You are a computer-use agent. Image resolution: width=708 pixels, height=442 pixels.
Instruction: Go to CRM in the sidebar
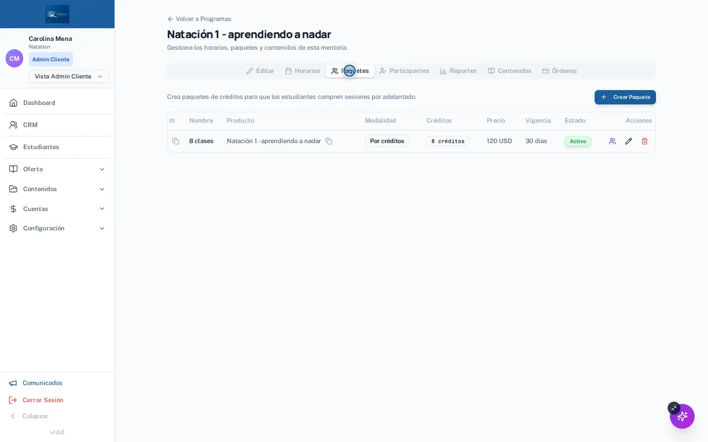point(58,125)
